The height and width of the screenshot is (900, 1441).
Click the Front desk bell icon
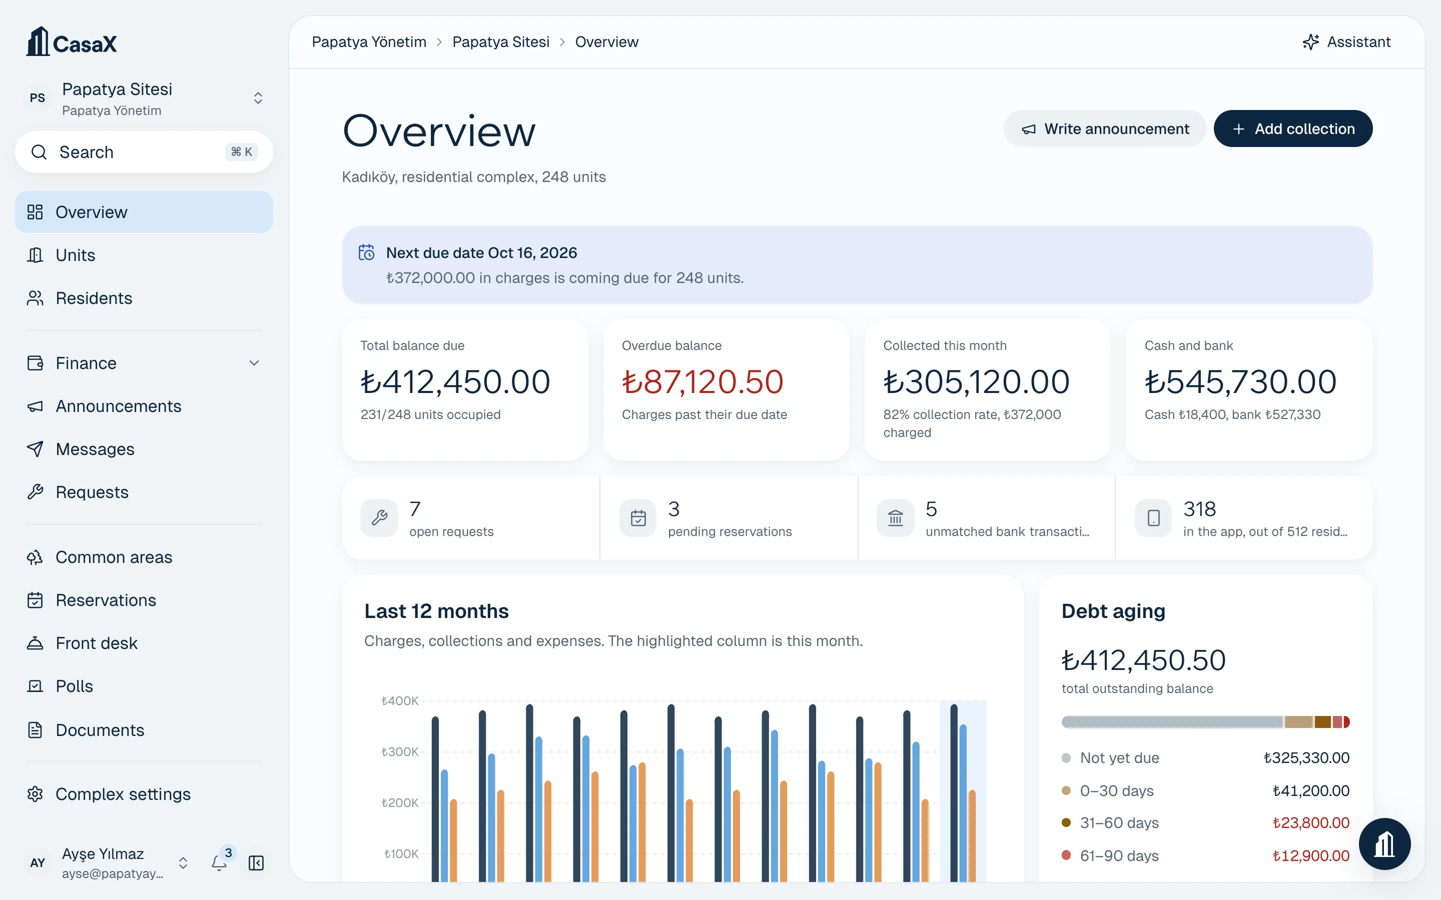click(35, 643)
